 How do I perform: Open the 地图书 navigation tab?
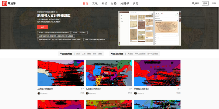click(x=125, y=3)
